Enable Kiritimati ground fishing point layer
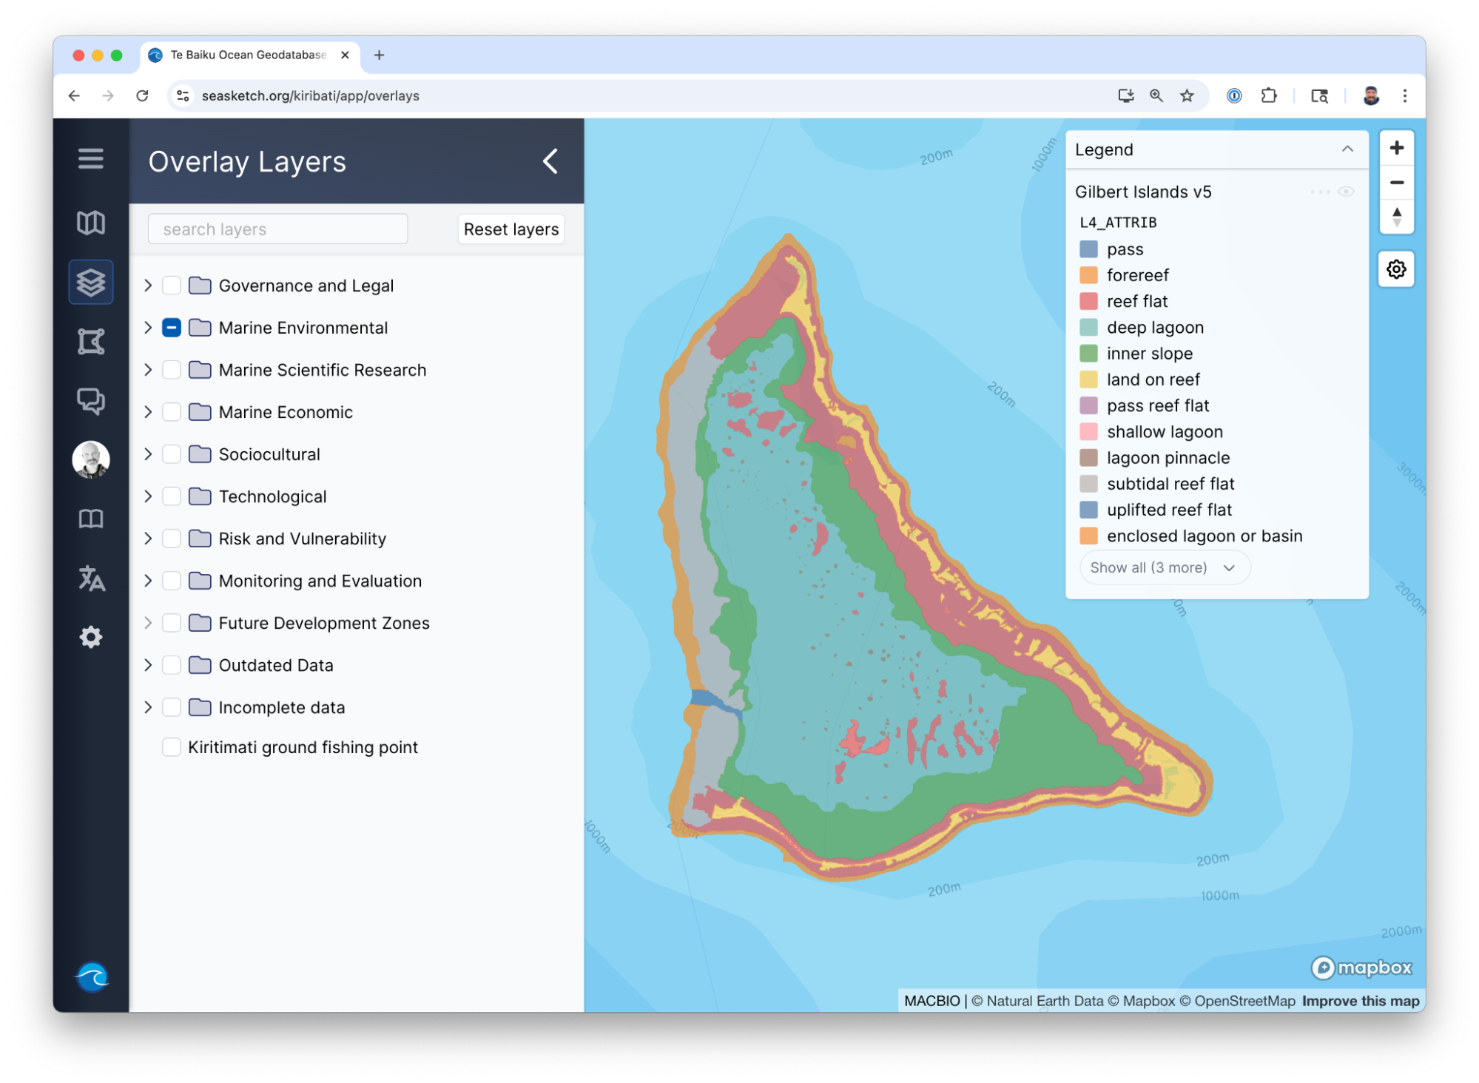 coord(172,747)
